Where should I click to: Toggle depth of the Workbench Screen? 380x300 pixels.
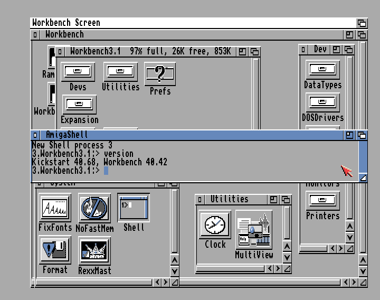coord(362,23)
